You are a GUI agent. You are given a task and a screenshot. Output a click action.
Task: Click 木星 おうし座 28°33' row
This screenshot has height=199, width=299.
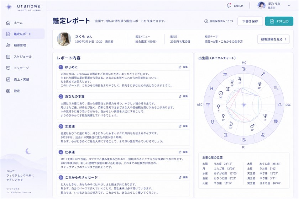pyautogui.click(x=264, y=163)
